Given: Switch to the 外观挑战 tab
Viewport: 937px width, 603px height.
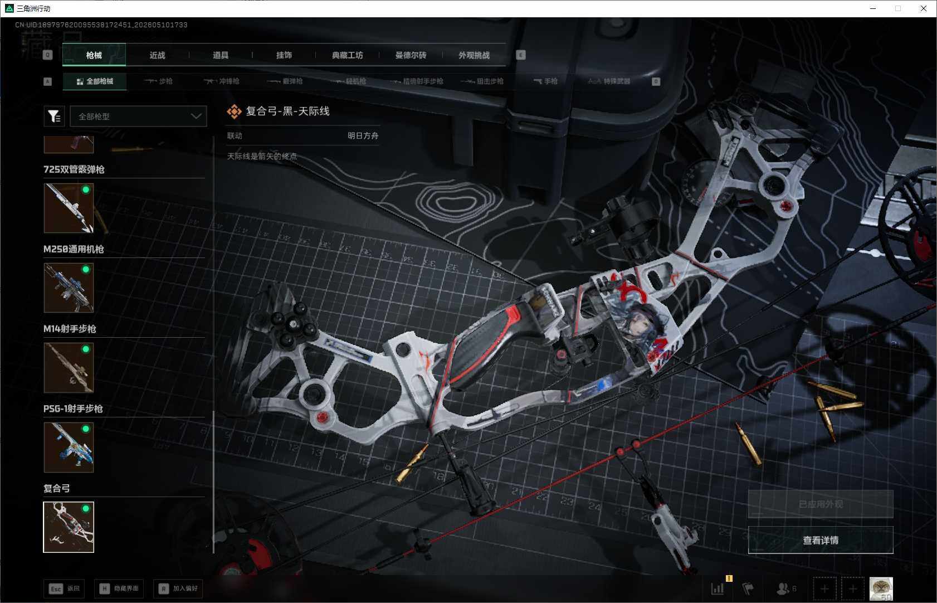Looking at the screenshot, I should tap(474, 55).
